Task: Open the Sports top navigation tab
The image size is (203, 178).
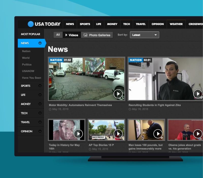Action: point(85,24)
